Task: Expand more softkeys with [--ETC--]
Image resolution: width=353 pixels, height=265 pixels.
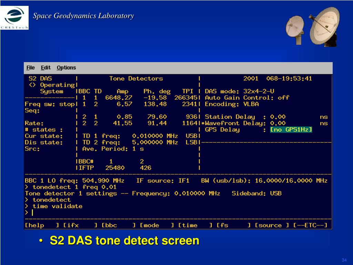Action: pyautogui.click(x=310, y=225)
